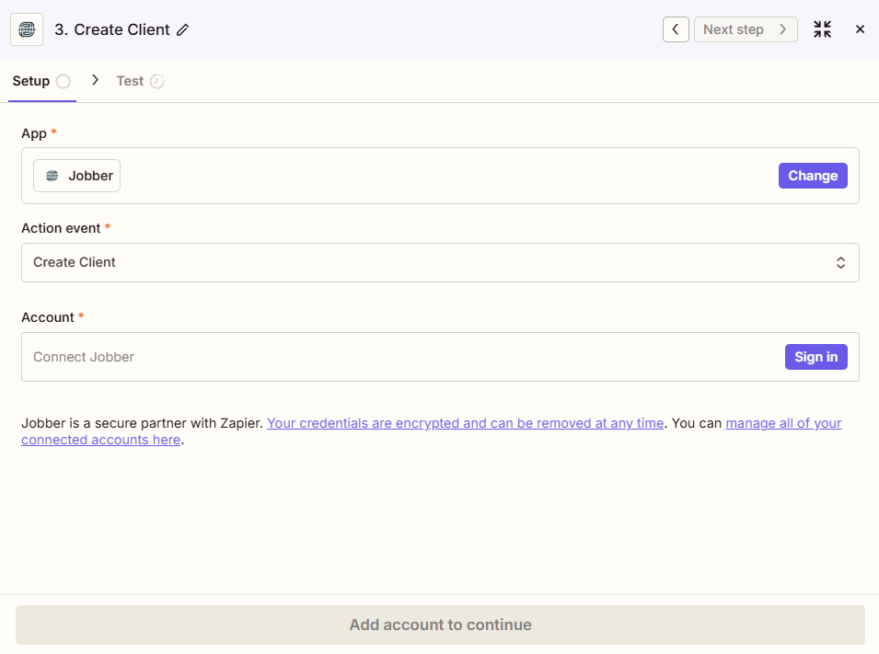The width and height of the screenshot is (879, 654).
Task: Click the '3. Create Client' step title
Action: 112,29
